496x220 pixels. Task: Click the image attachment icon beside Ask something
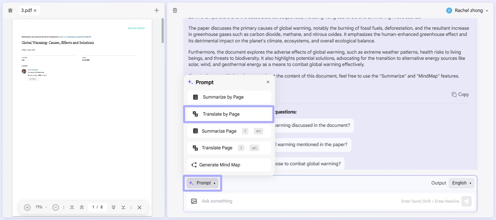[194, 201]
